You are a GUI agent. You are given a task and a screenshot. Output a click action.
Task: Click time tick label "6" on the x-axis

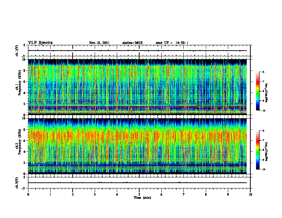click(x=162, y=194)
